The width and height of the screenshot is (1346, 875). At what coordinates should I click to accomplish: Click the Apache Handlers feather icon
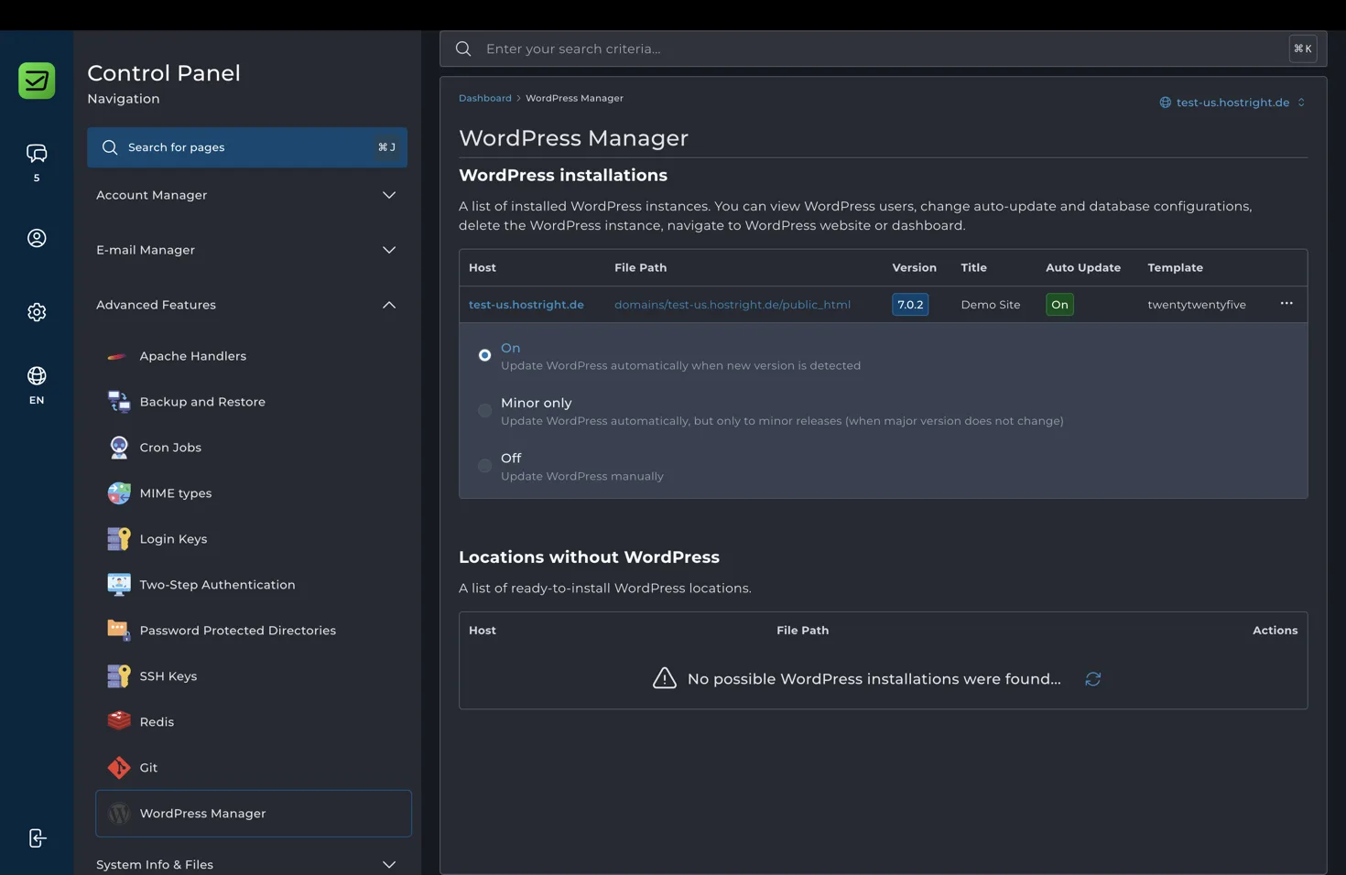tap(118, 356)
